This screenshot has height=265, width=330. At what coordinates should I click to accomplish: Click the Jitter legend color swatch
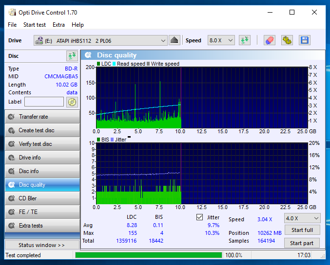tap(112, 140)
